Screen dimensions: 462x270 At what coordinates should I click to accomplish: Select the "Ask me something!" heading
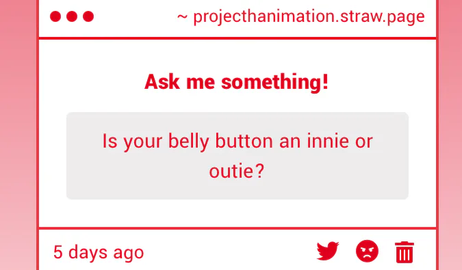[236, 82]
